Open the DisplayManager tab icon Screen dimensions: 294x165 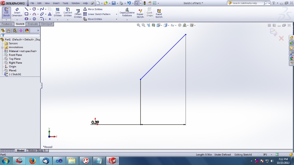tap(27, 31)
